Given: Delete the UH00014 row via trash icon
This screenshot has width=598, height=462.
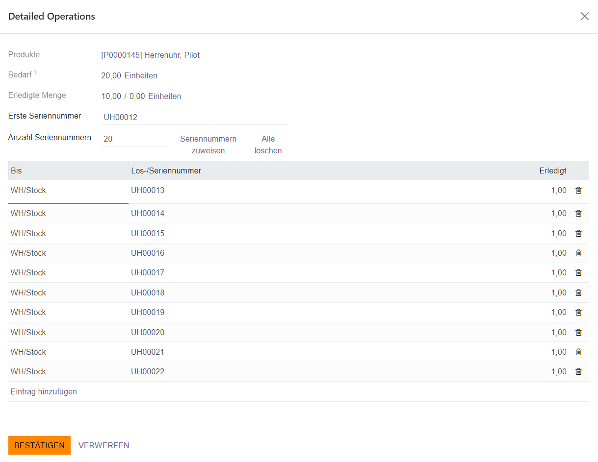Looking at the screenshot, I should 578,214.
